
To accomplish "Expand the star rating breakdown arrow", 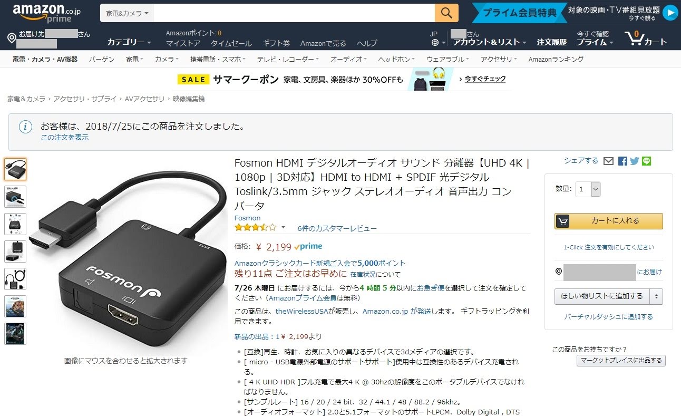I will click(283, 228).
